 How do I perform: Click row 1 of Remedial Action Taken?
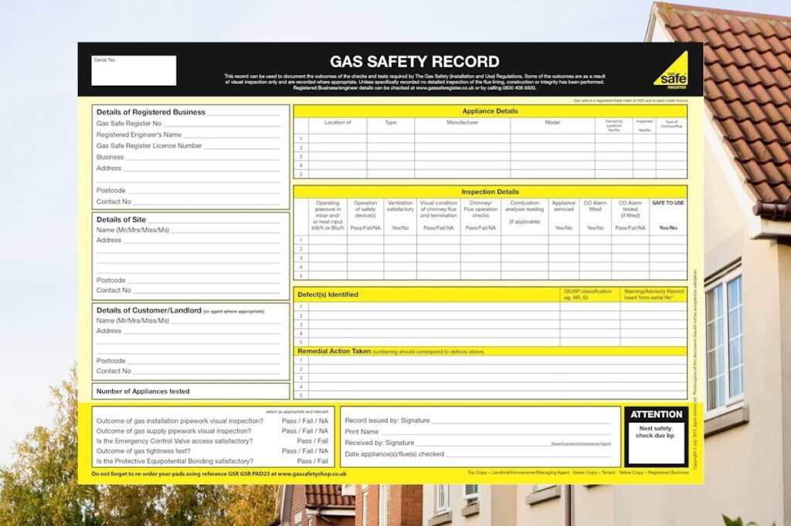[x=491, y=360]
